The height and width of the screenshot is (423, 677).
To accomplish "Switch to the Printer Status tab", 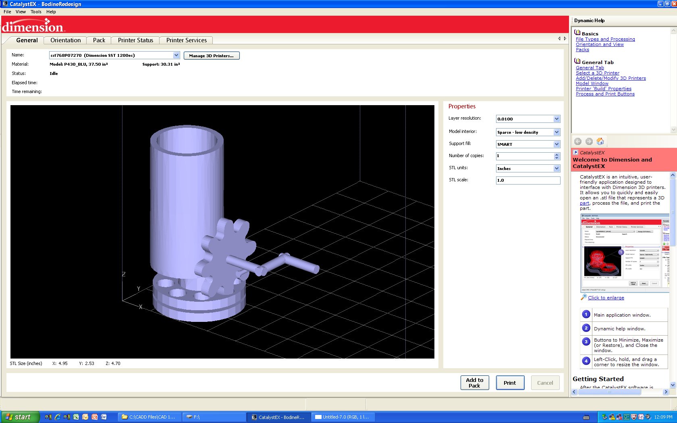I will [135, 40].
